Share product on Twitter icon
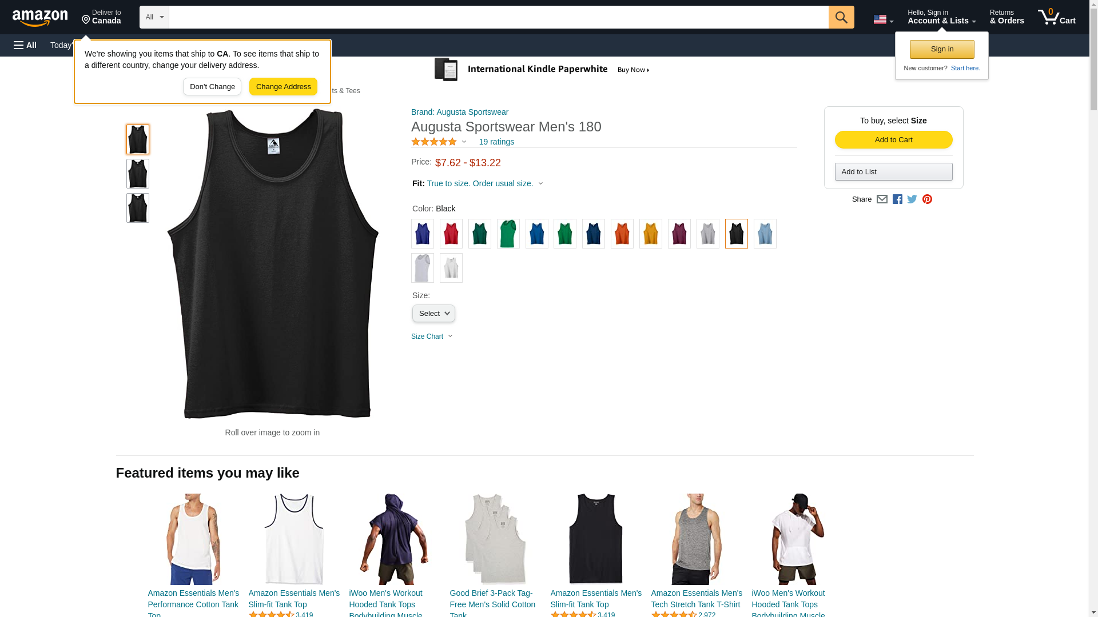Viewport: 1098px width, 617px height. pos(912,199)
